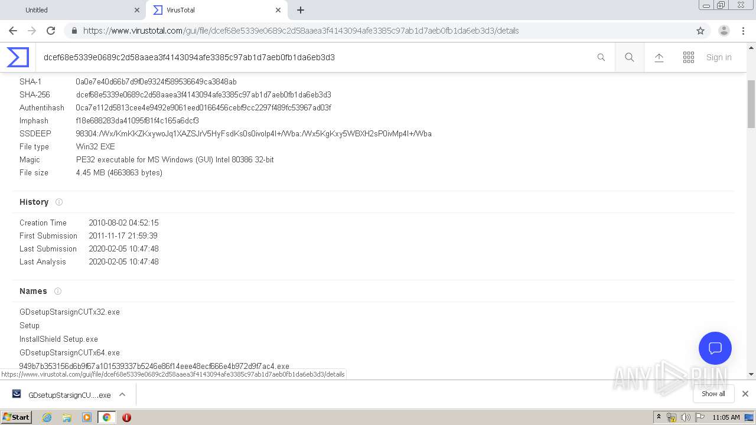
Task: Click the VirusTotal sigma logo
Action: pyautogui.click(x=18, y=57)
